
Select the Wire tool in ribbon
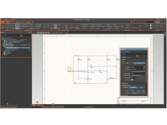(48, 26)
